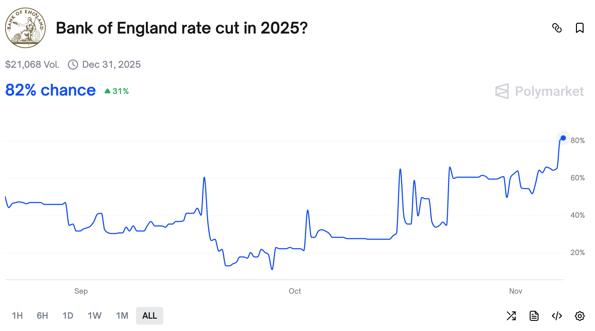Click the Oct label on the time axis

point(295,291)
